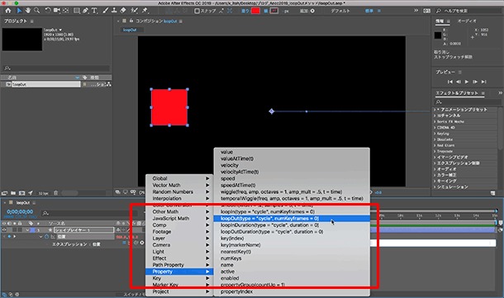Jump to last frame in preview panel
This screenshot has height=298, width=504.
point(483,82)
